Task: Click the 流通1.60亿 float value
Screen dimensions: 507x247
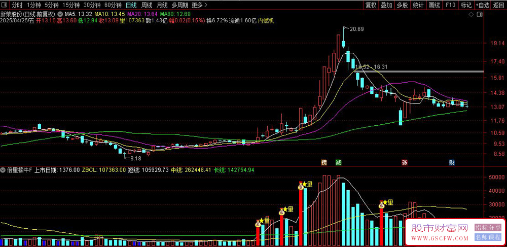Action: tap(243, 21)
